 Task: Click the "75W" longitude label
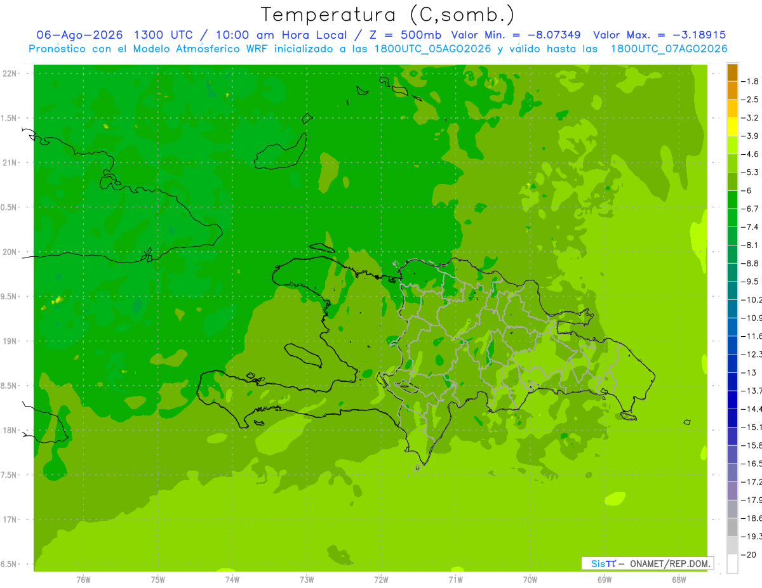pyautogui.click(x=158, y=580)
